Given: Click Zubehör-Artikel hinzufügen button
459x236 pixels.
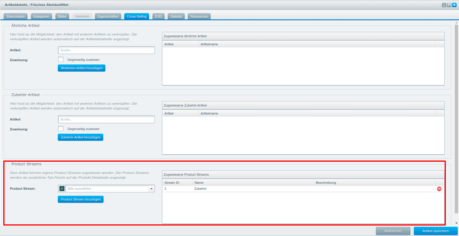Looking at the screenshot, I should tap(81, 137).
